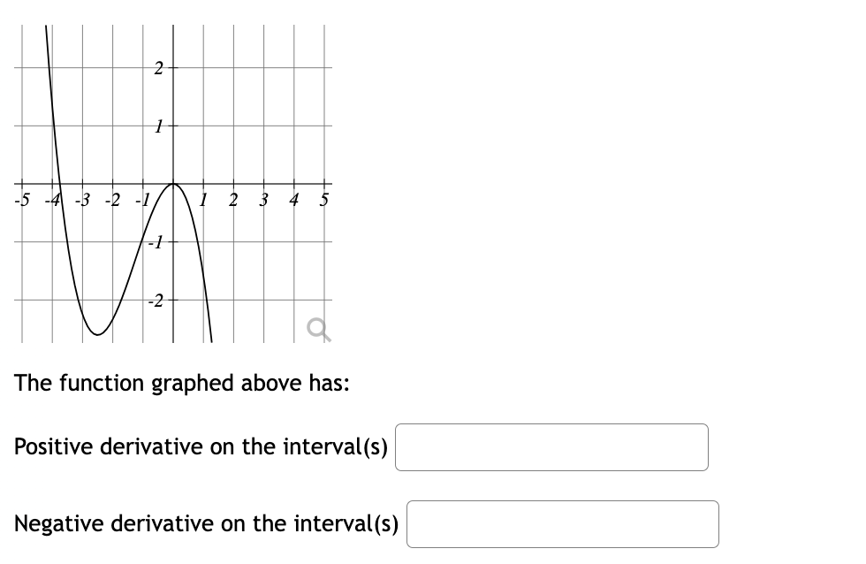Click the graph's local minimum point
Image resolution: width=866 pixels, height=564 pixels.
tap(97, 334)
